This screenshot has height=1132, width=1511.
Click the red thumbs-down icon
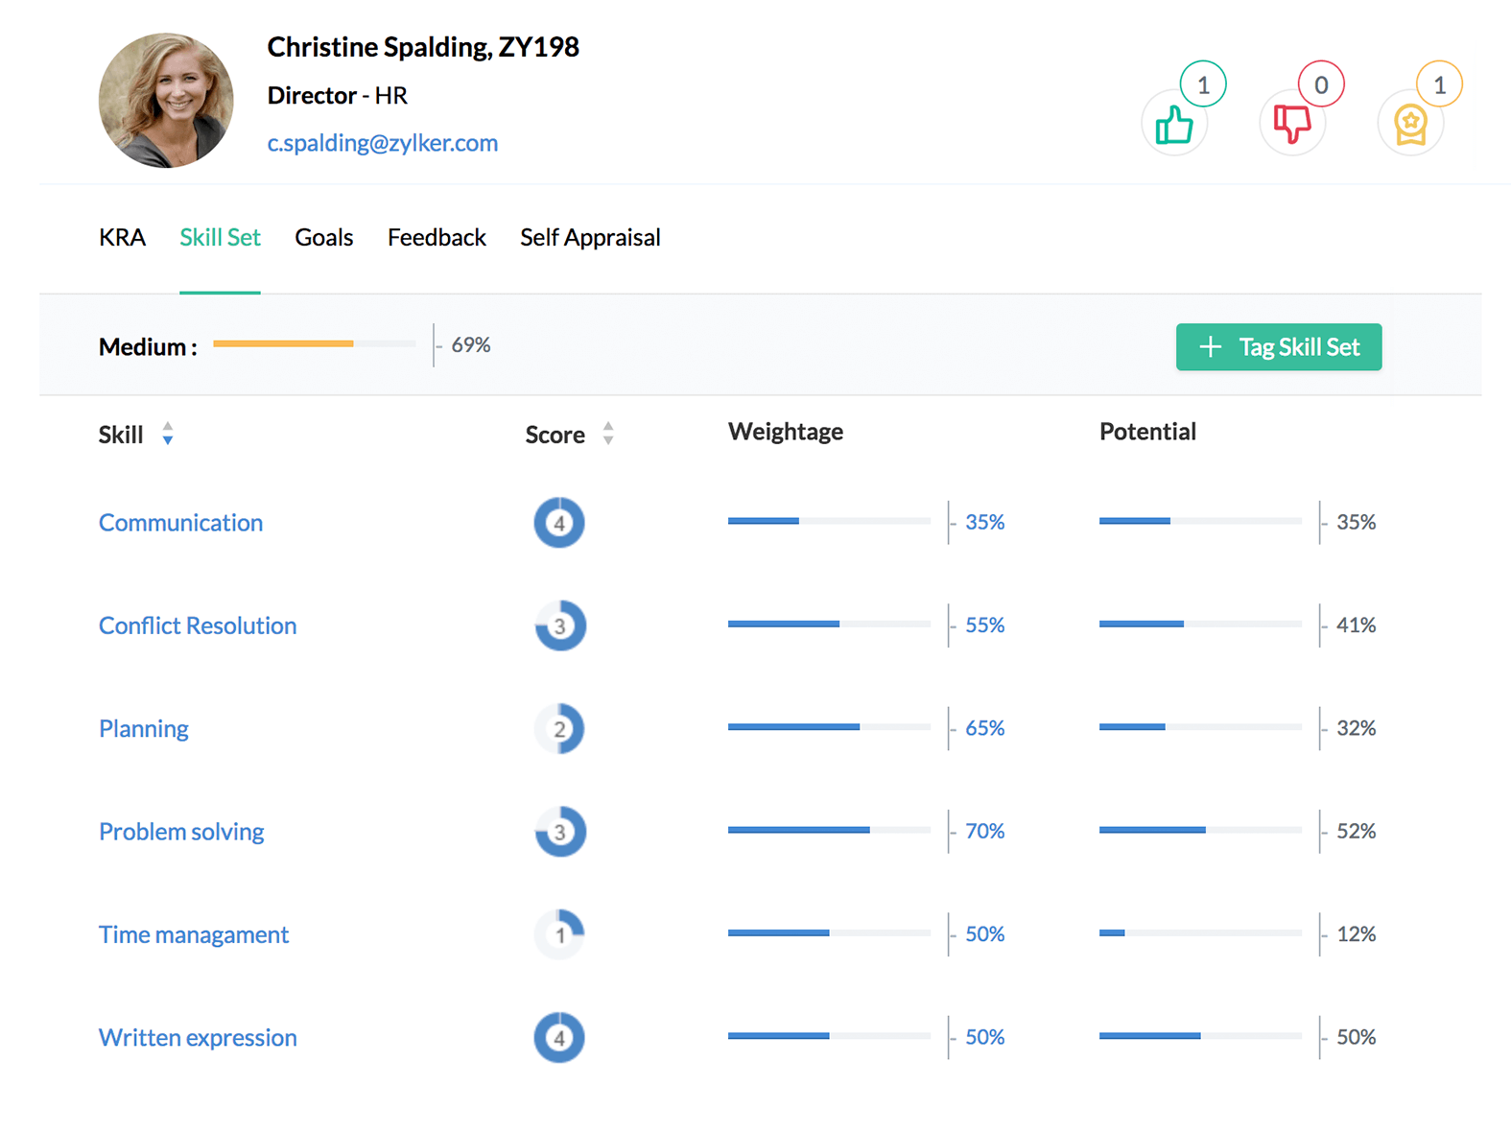[x=1291, y=125]
